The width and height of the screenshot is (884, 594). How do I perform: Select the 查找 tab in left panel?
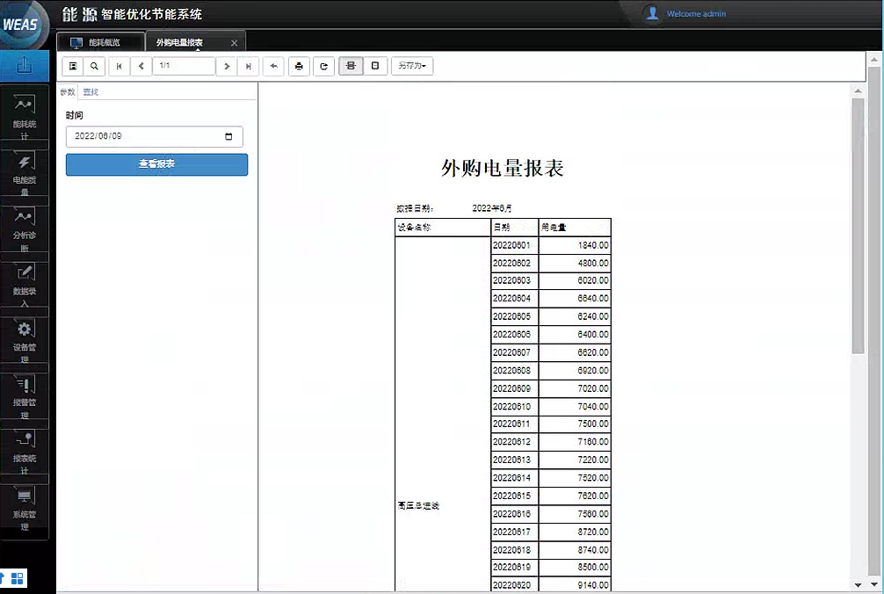point(91,92)
